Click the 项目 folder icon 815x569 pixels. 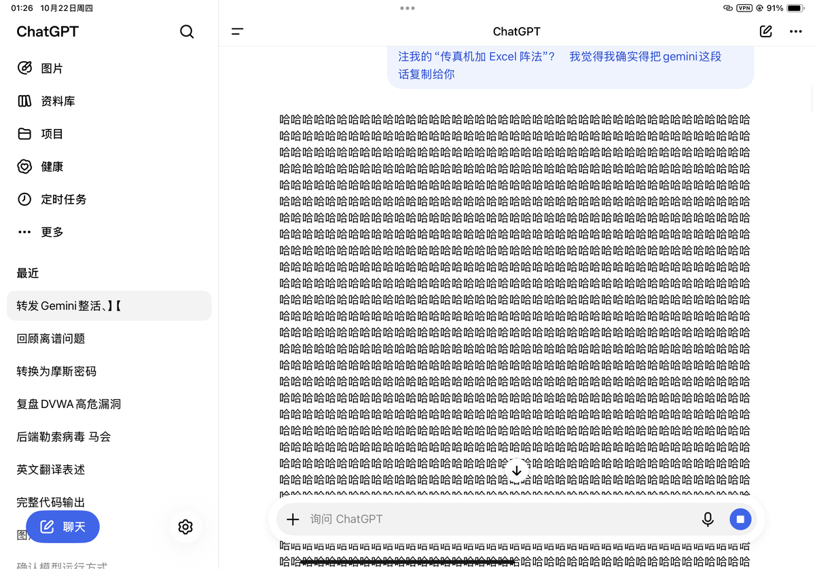pyautogui.click(x=24, y=134)
